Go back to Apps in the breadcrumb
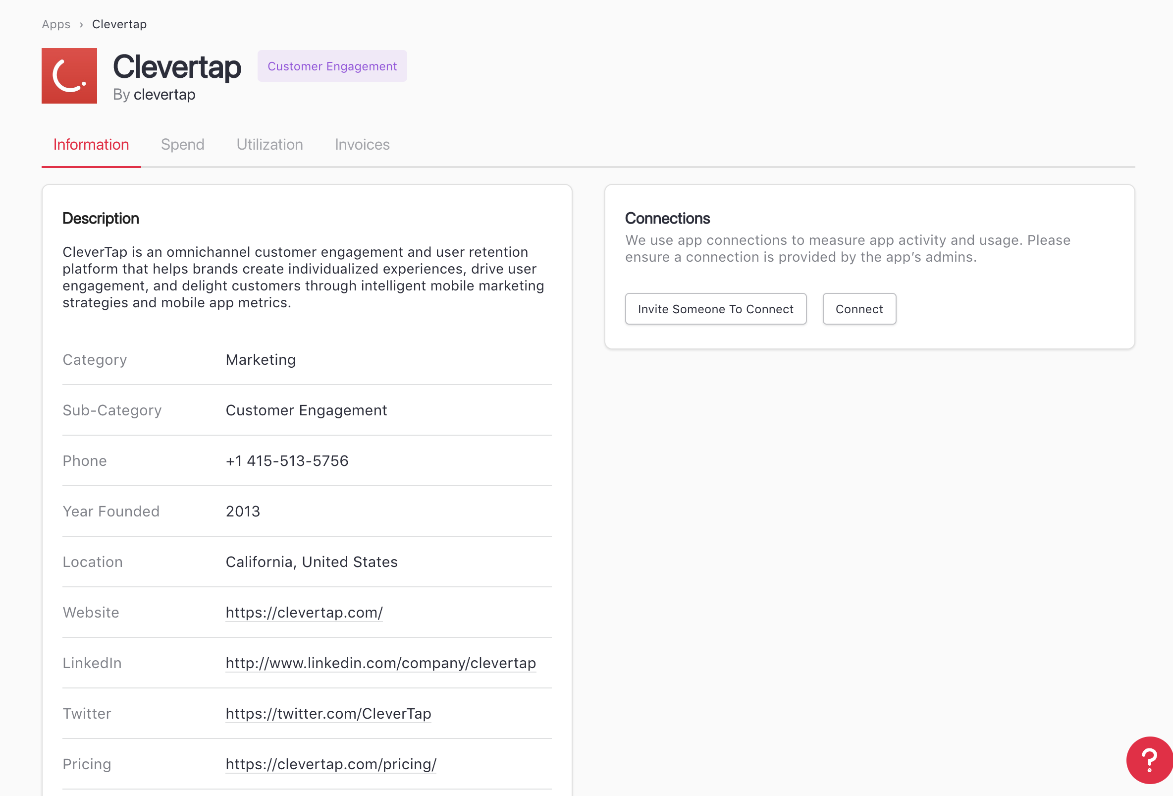This screenshot has height=796, width=1173. click(x=55, y=24)
